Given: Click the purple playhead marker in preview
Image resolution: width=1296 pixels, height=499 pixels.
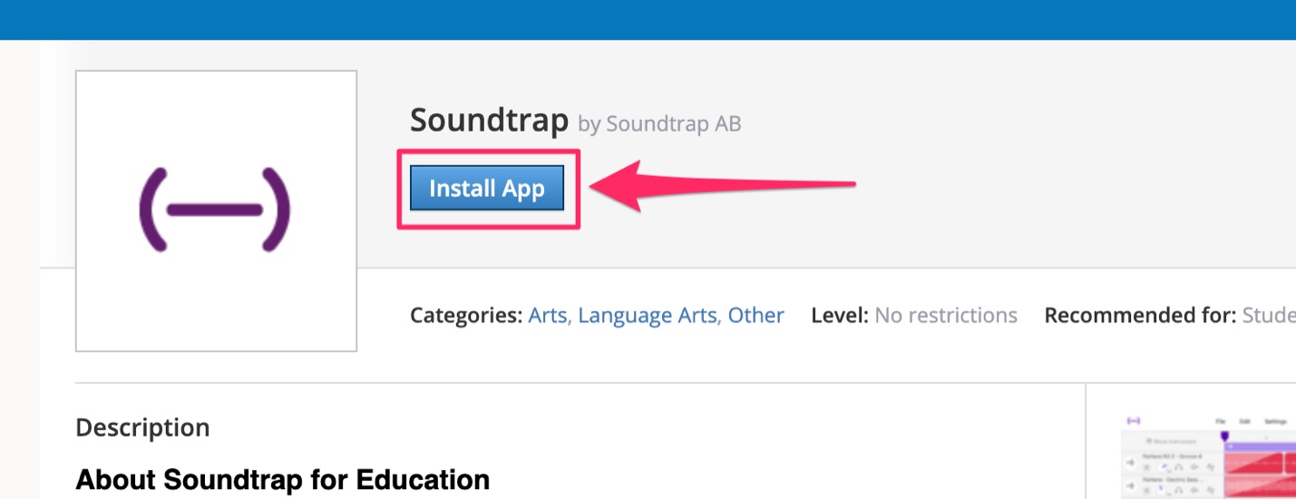Looking at the screenshot, I should [x=1224, y=435].
